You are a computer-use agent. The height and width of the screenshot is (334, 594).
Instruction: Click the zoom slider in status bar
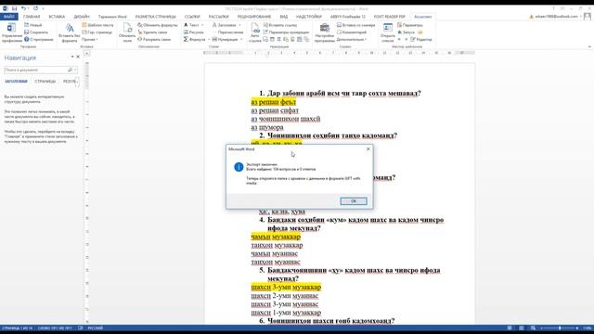point(560,328)
